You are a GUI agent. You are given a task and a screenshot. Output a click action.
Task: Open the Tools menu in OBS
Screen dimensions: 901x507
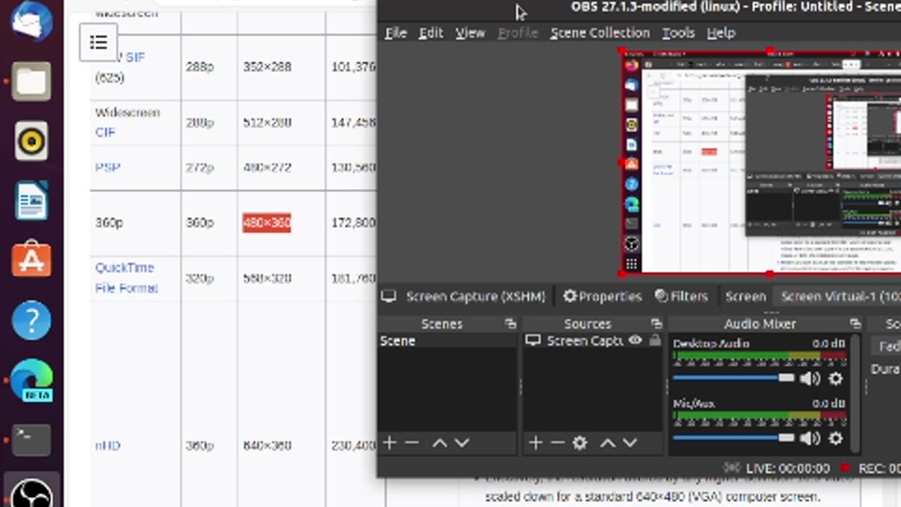[x=678, y=33]
